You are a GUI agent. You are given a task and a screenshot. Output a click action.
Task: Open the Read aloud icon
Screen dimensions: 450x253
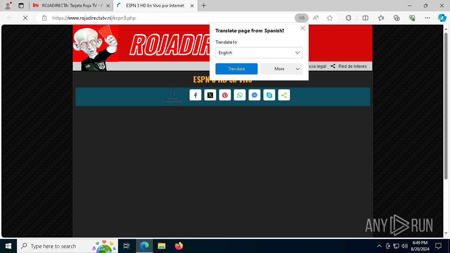[316, 18]
